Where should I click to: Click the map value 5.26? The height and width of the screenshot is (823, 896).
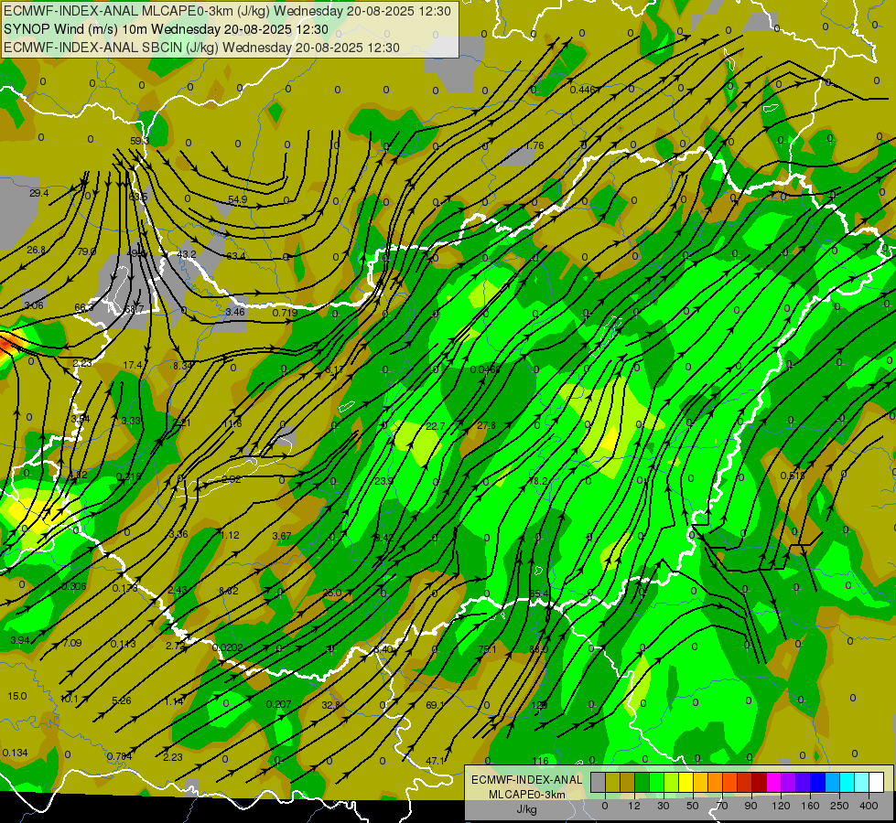[122, 700]
